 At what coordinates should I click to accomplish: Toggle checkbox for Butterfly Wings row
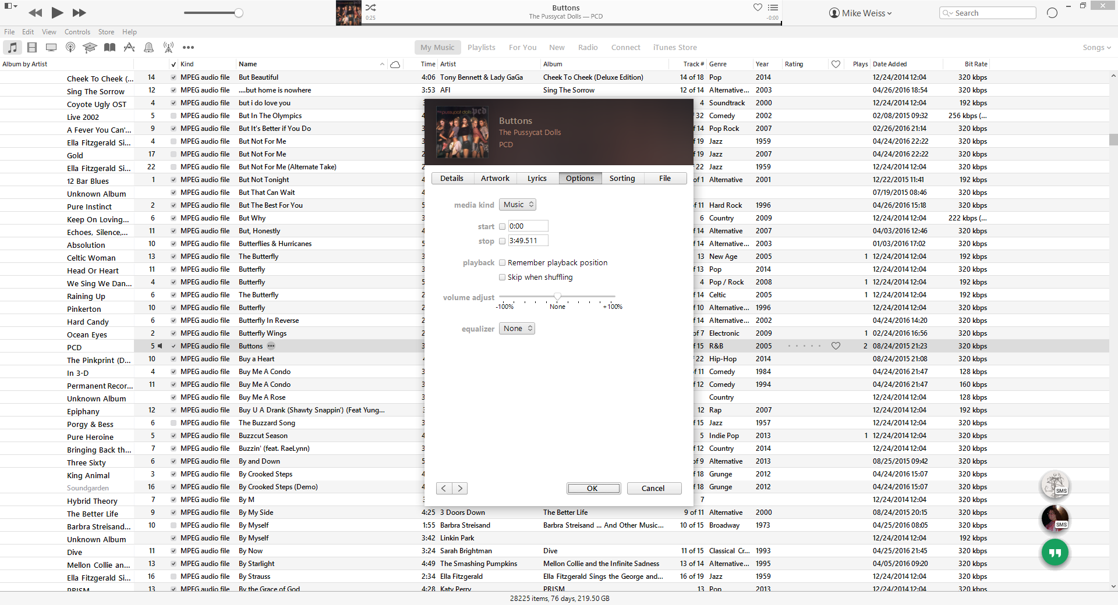174,333
